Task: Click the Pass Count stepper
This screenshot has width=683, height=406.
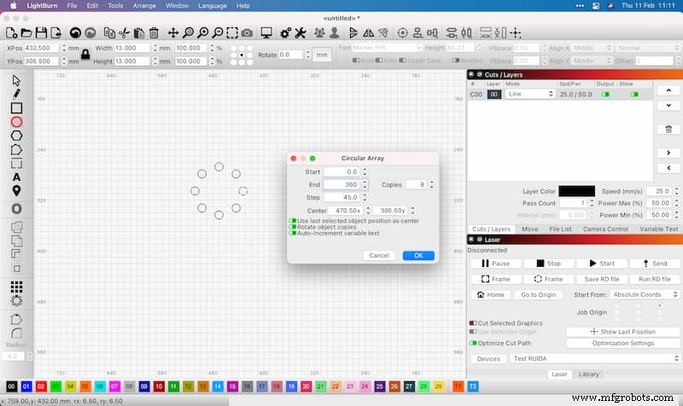Action: point(592,203)
